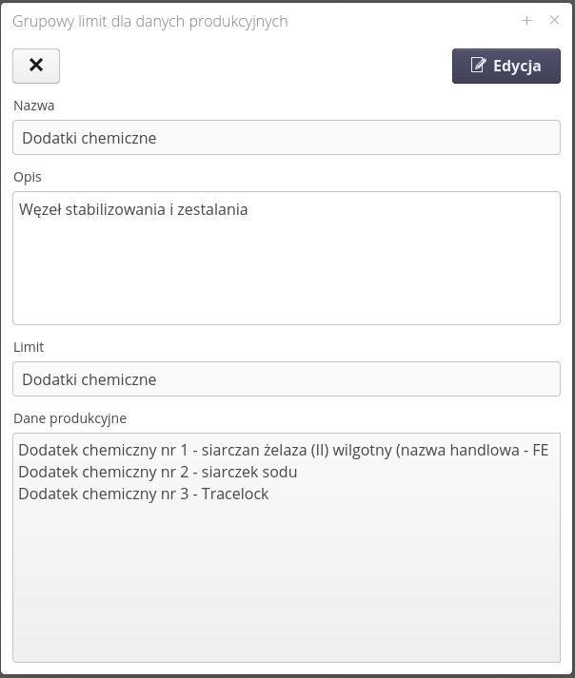Click the Edycja button label
The width and height of the screenshot is (575, 678).
517,66
